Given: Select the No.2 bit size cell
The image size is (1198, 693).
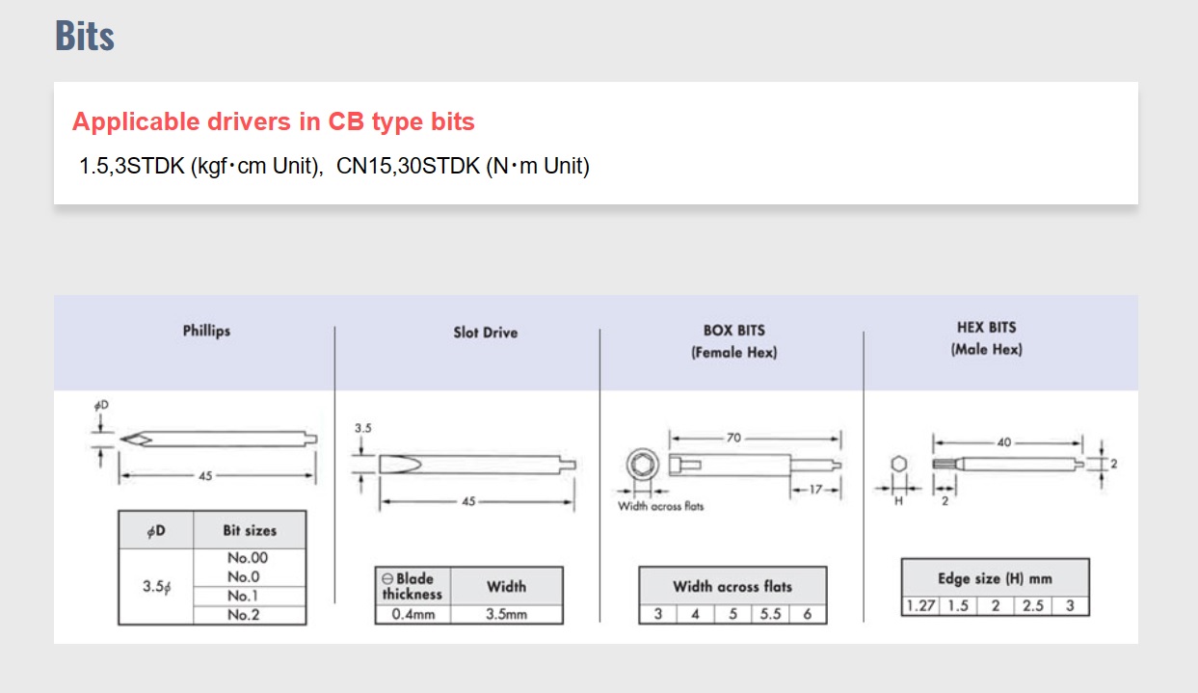Looking at the screenshot, I should [248, 615].
